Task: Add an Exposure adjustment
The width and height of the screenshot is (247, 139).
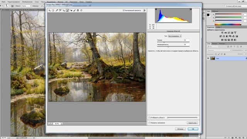Action: [232, 32]
